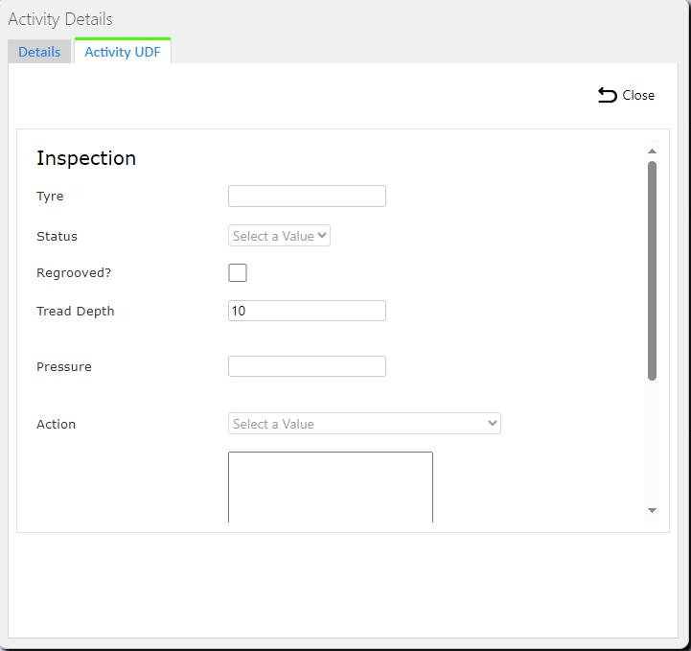Click into the Tread Depth field

point(307,311)
